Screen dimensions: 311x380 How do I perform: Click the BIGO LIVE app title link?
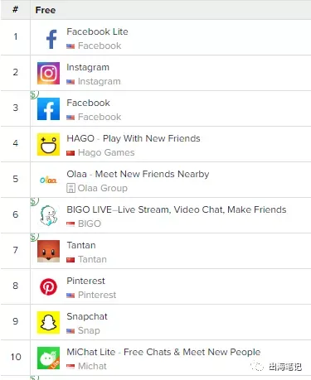tap(177, 209)
